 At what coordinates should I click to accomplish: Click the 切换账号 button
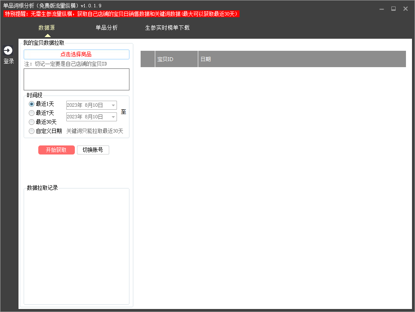pos(93,150)
